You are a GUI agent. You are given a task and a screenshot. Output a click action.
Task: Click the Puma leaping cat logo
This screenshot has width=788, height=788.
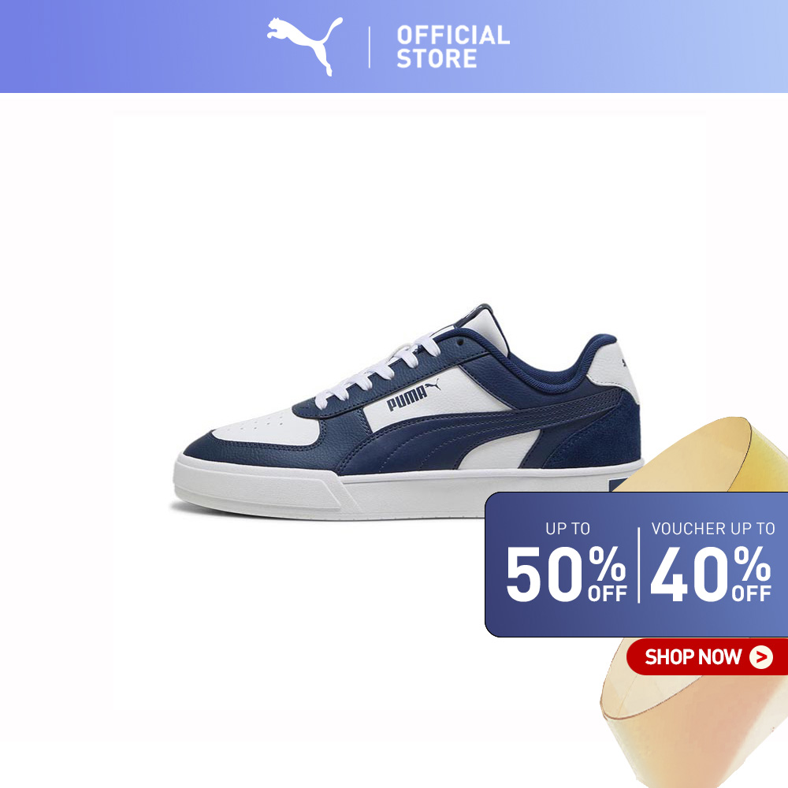(304, 46)
